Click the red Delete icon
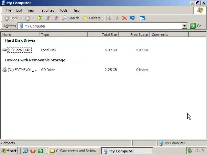This screenshot has height=155, width=207. [x=125, y=18]
